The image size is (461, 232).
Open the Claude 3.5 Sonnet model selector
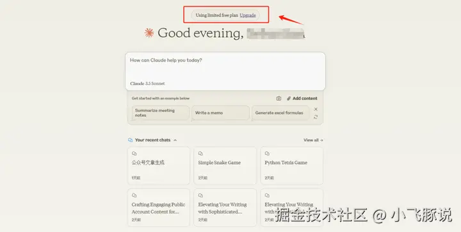[x=147, y=83]
